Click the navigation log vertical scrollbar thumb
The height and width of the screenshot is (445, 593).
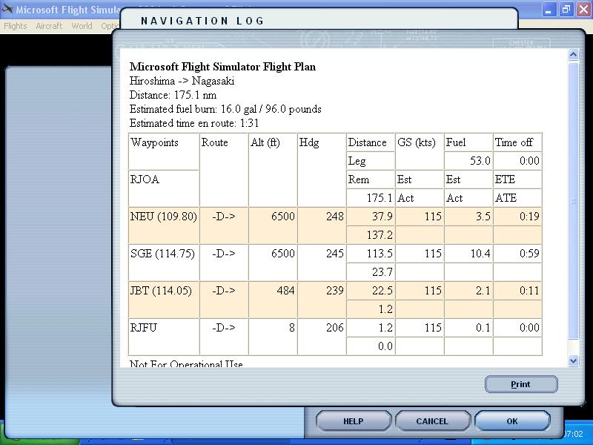[x=573, y=200]
